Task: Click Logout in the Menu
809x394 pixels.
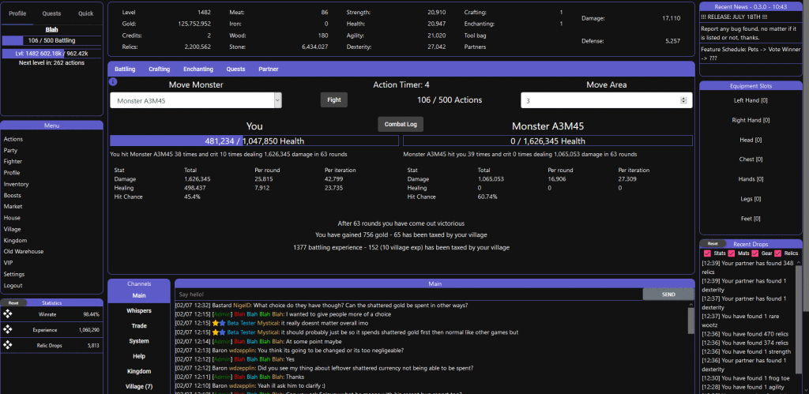Action: (13, 286)
